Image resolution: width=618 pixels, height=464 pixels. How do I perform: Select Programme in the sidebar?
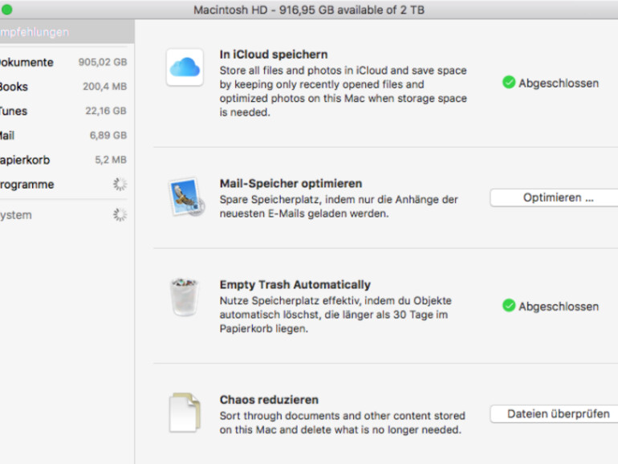(x=26, y=184)
